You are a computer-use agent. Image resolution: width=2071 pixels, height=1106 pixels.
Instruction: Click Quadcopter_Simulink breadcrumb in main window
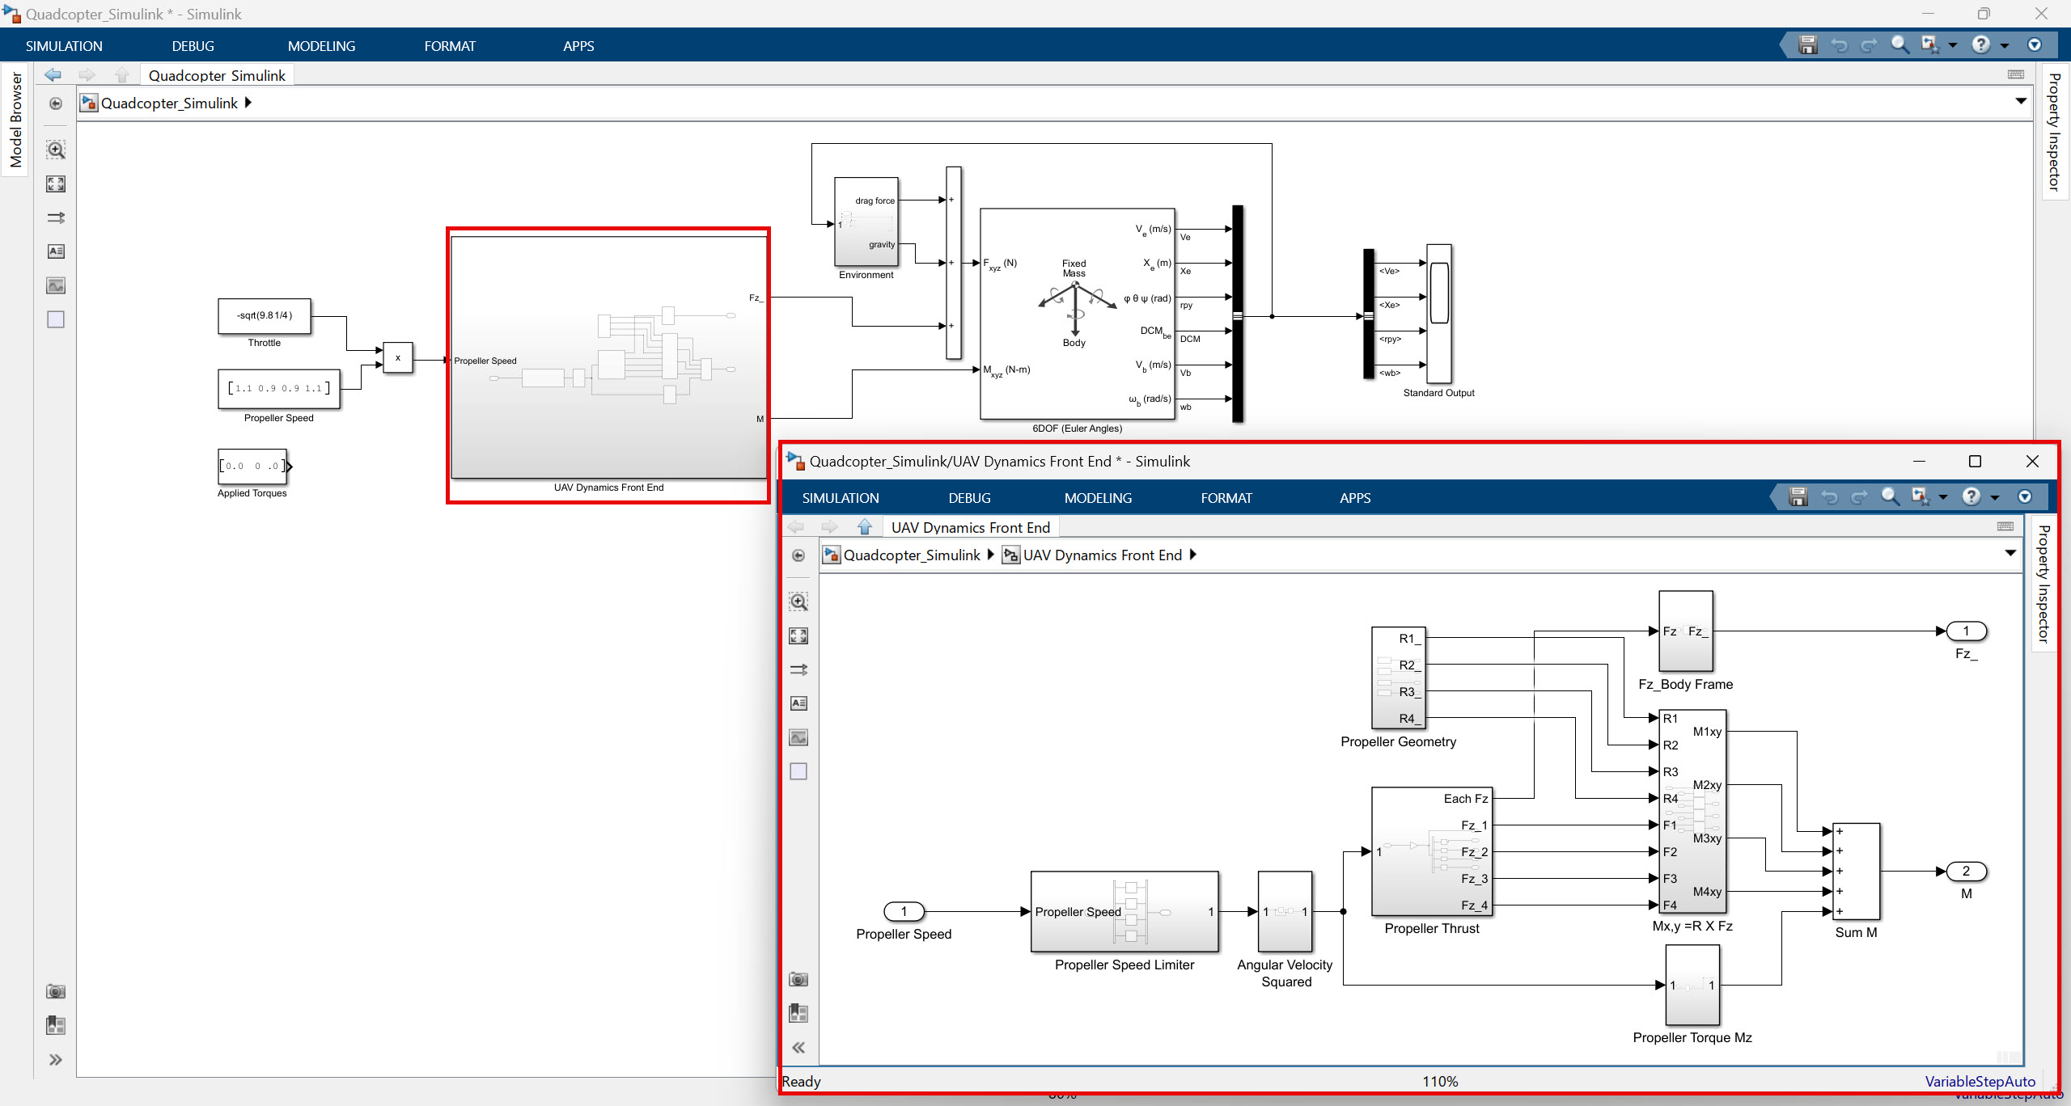click(x=169, y=103)
